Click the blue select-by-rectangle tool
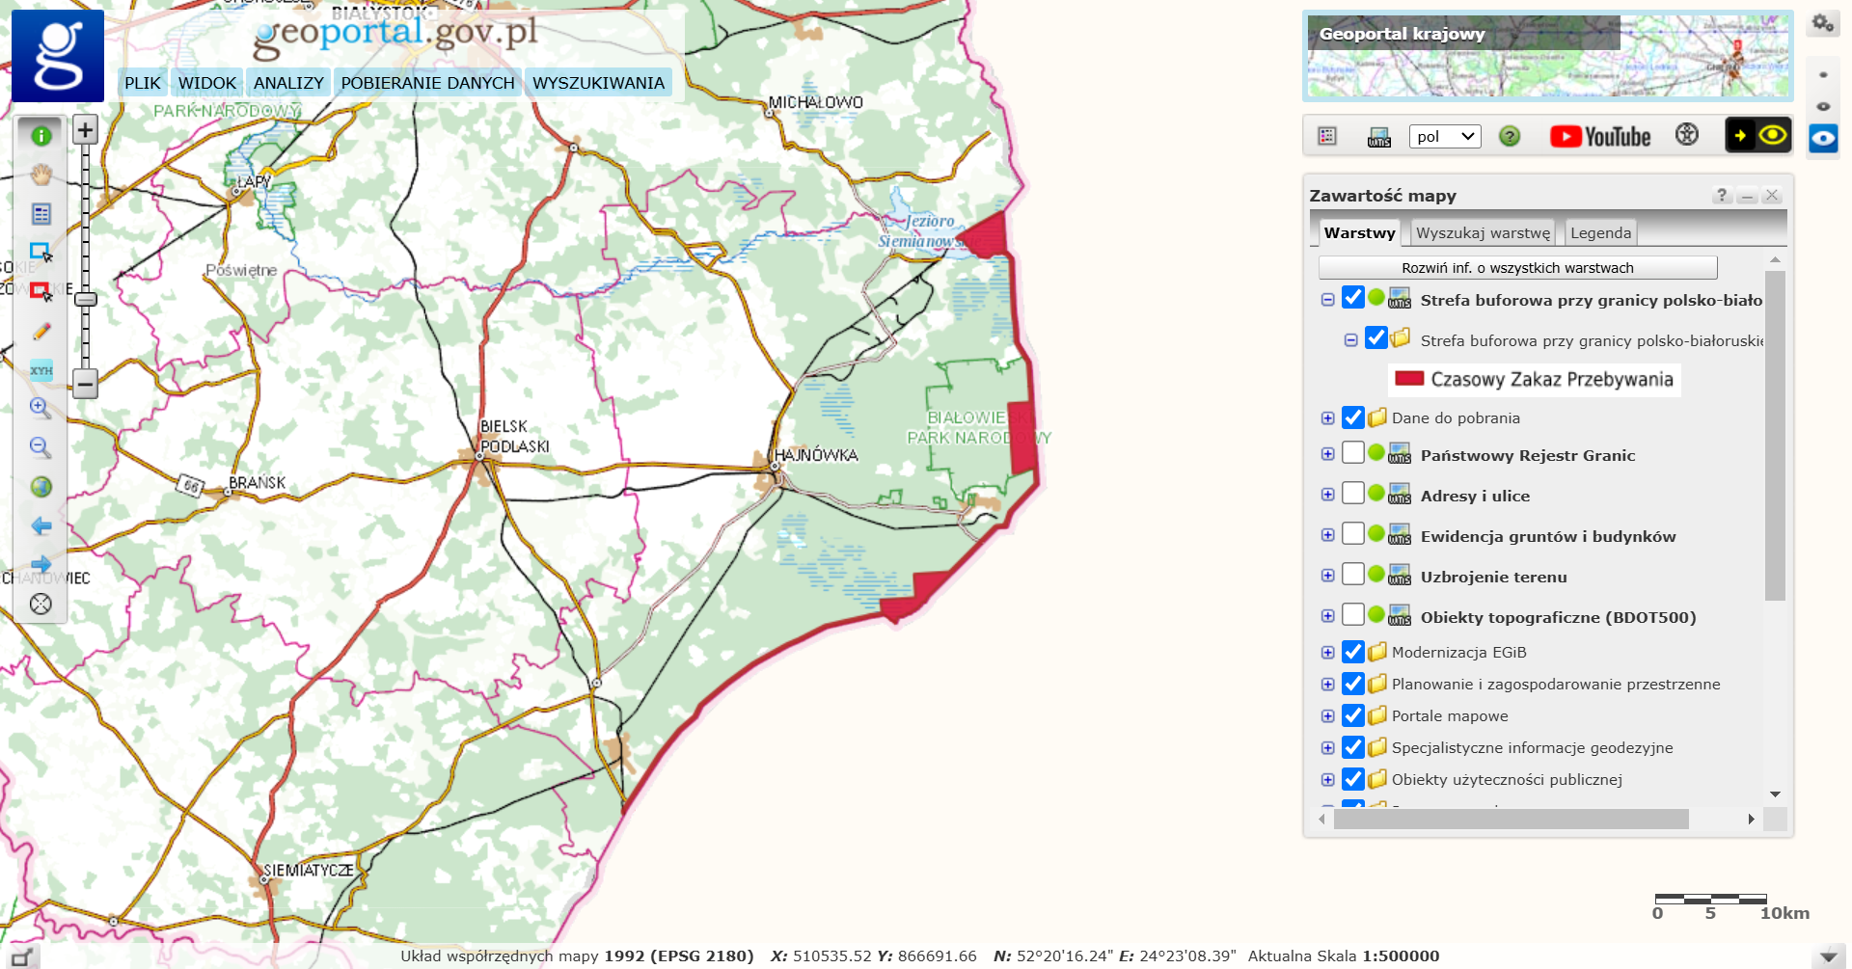The width and height of the screenshot is (1852, 969). click(41, 252)
